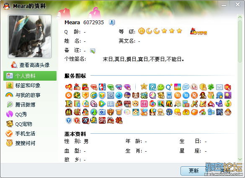Click the profile avatar picture
Screen dimensions: 245x178
[x=30, y=36]
